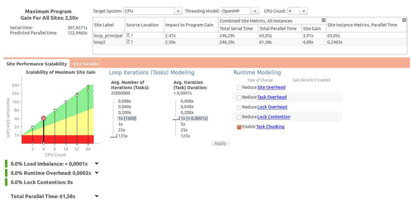This screenshot has height=203, width=412.
Task: Click the chart data point for 2 CPUs
Action: tap(33, 127)
